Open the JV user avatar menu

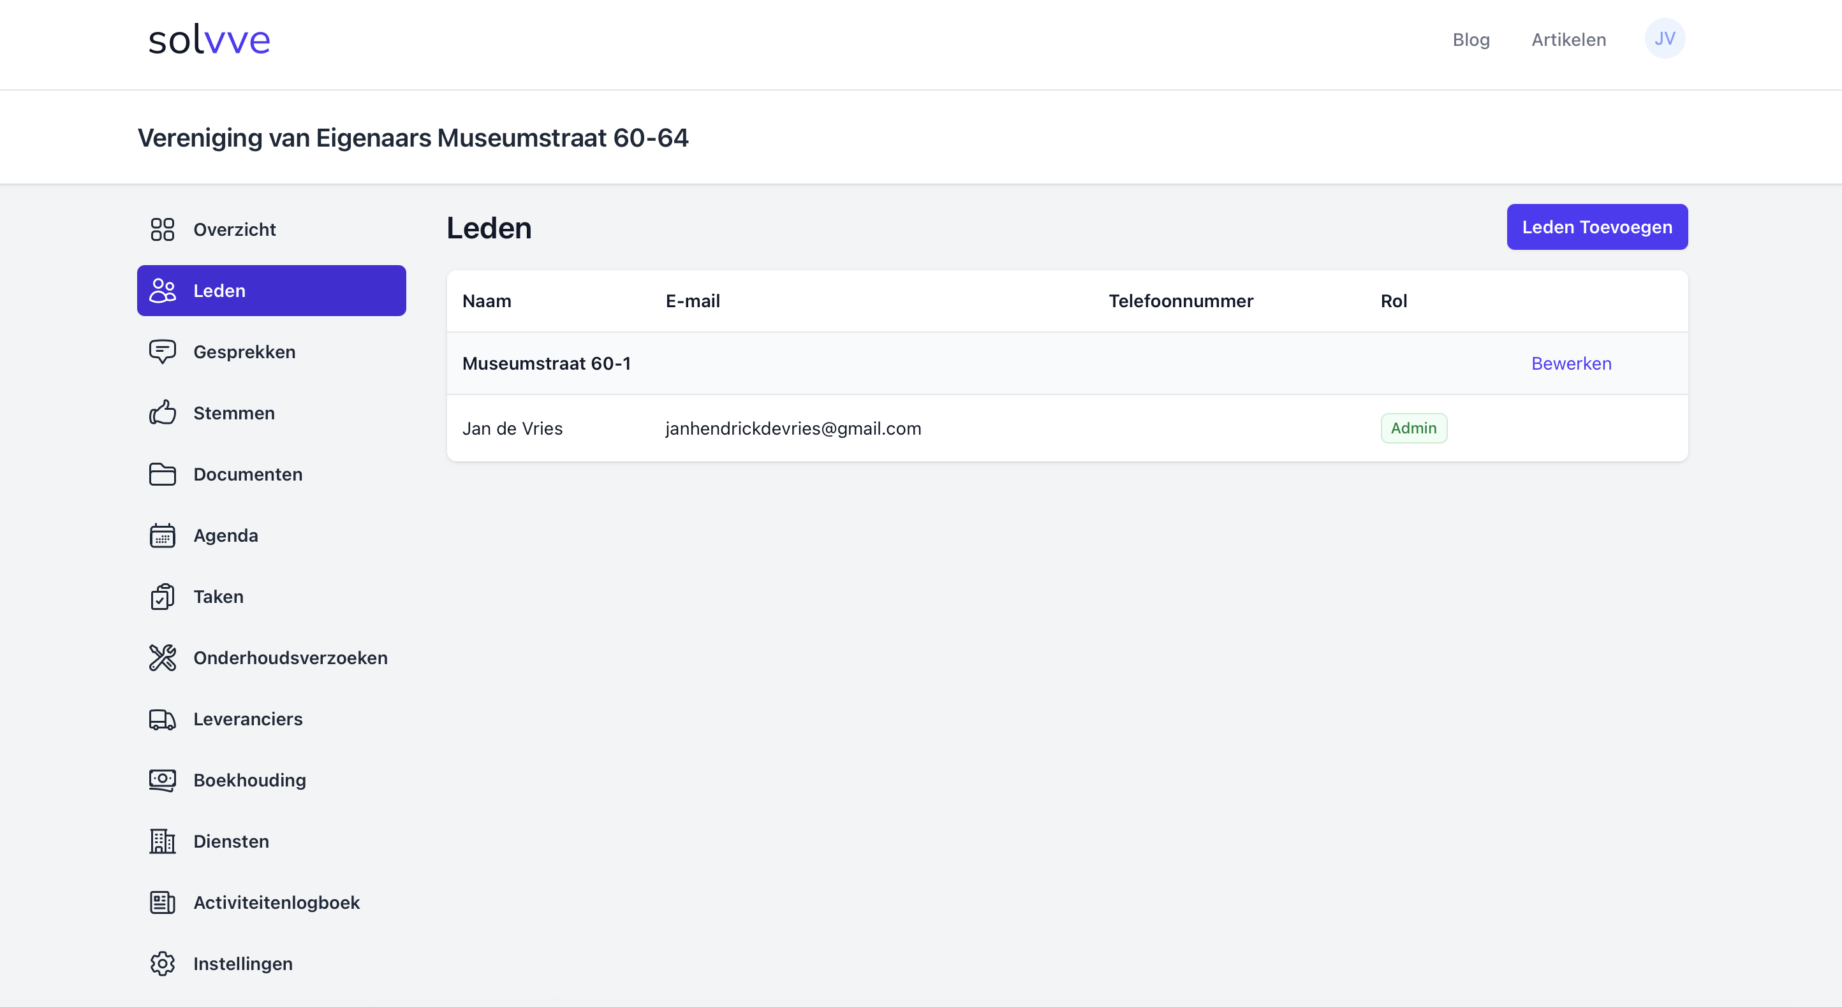pos(1664,39)
